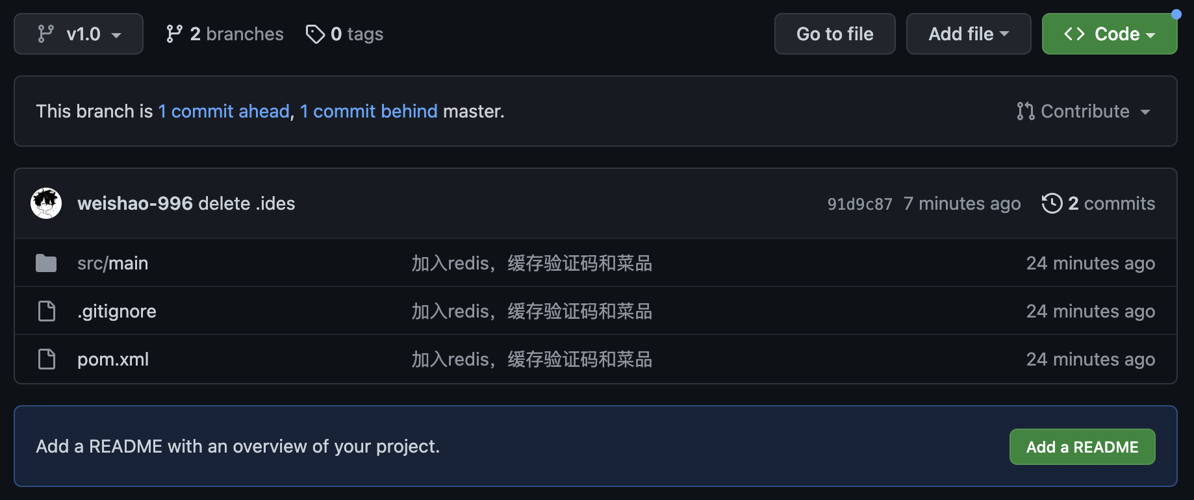Click the weishao-996 avatar image
Screen dimensions: 1194x500
46,203
